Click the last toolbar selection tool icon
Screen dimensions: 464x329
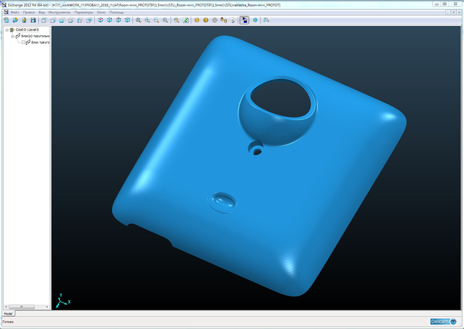(266, 20)
